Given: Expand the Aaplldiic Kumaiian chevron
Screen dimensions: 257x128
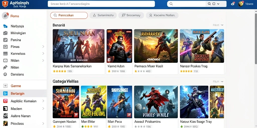Looking at the screenshot, I should point(43,101).
